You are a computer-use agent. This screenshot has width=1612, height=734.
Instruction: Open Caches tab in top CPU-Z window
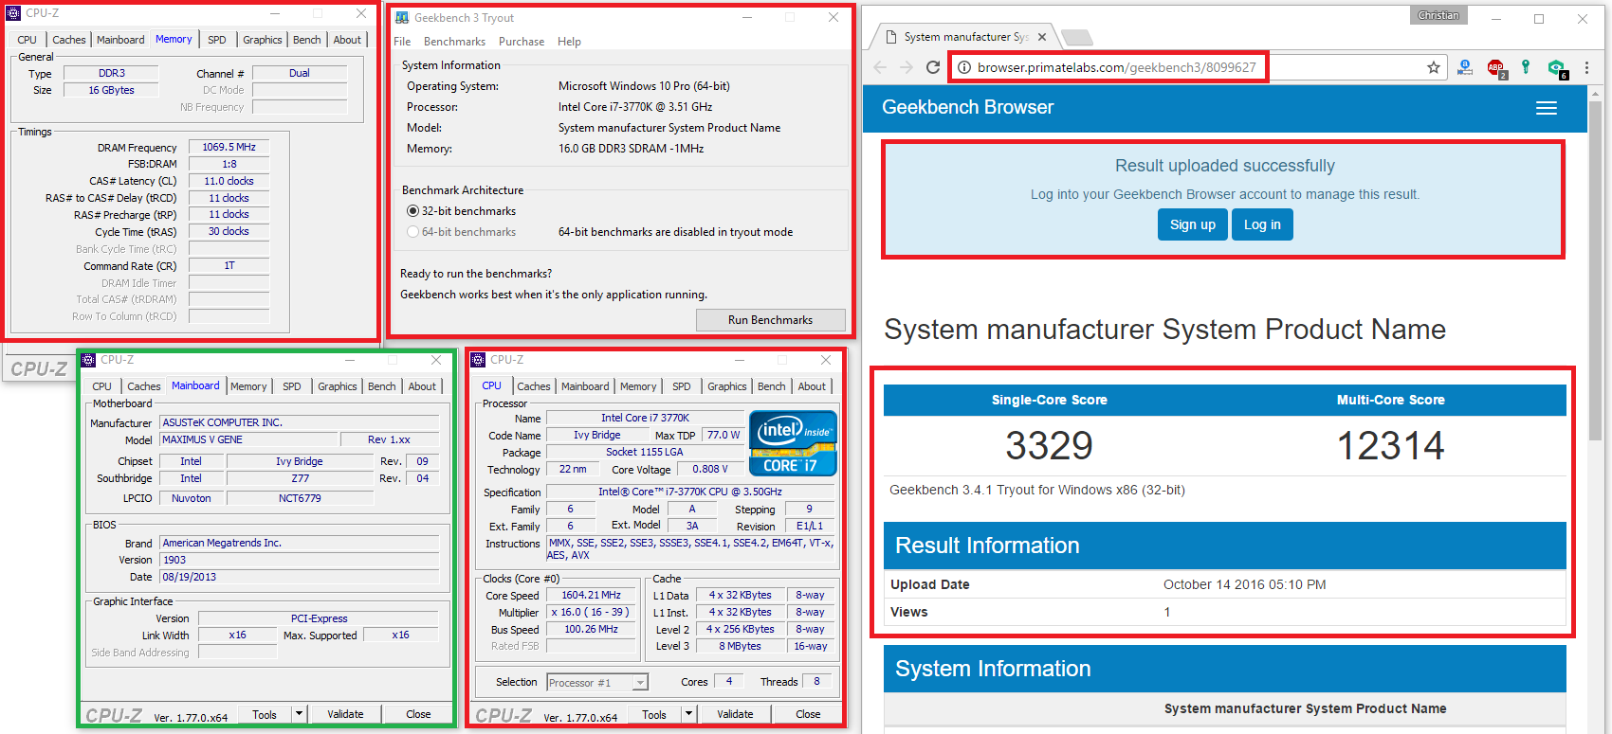[68, 40]
